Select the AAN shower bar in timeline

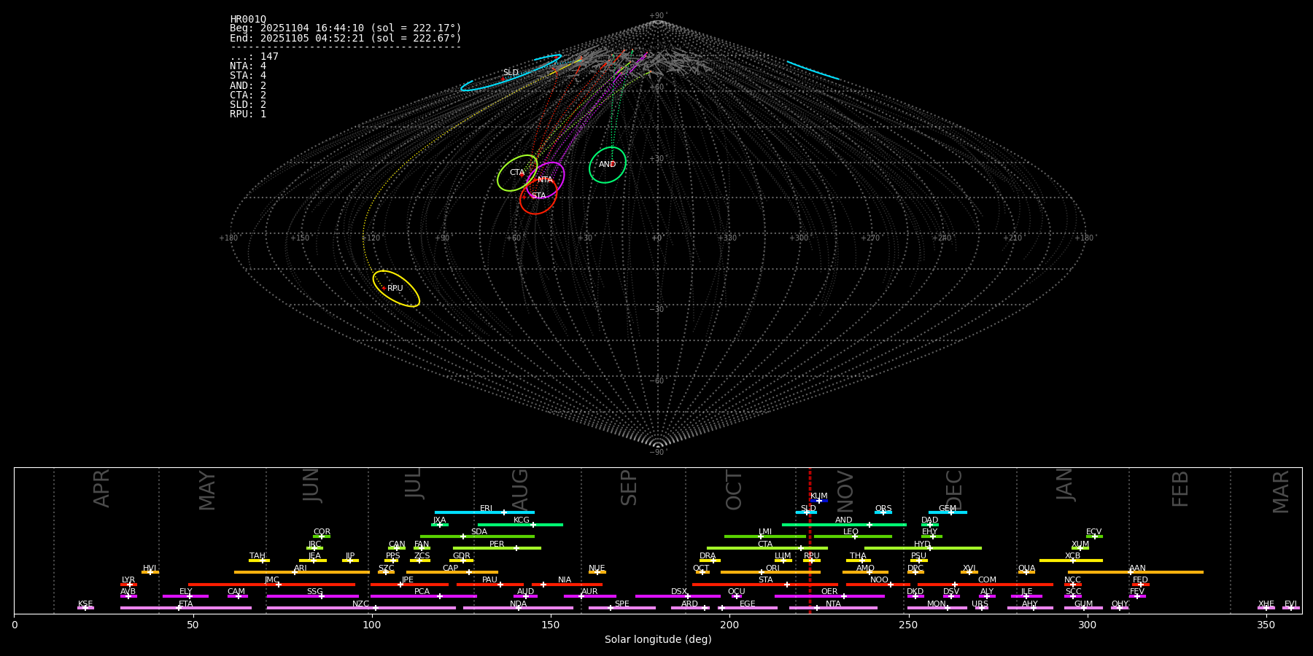1136,572
